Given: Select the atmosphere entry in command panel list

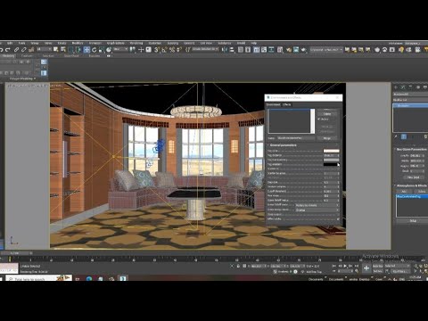Looking at the screenshot, I should coord(412,196).
